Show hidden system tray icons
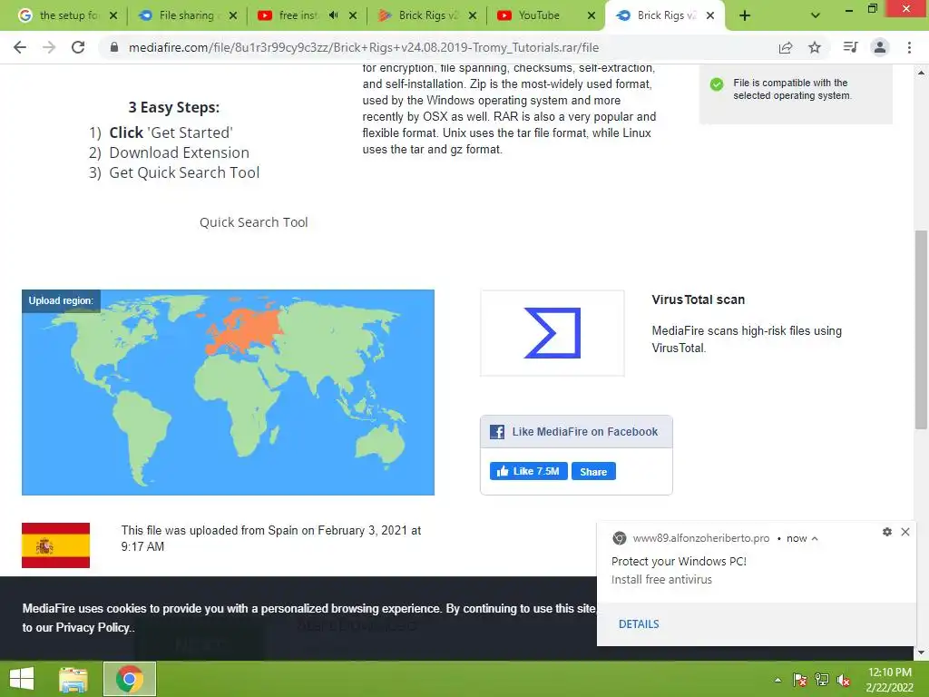929x697 pixels. pos(777,680)
